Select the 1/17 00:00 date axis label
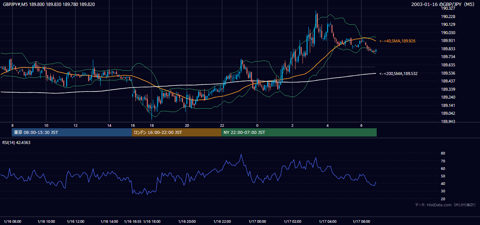 pyautogui.click(x=257, y=221)
